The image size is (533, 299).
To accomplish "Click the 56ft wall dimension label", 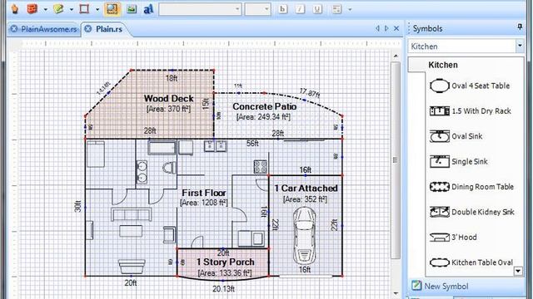I will pos(252,144).
